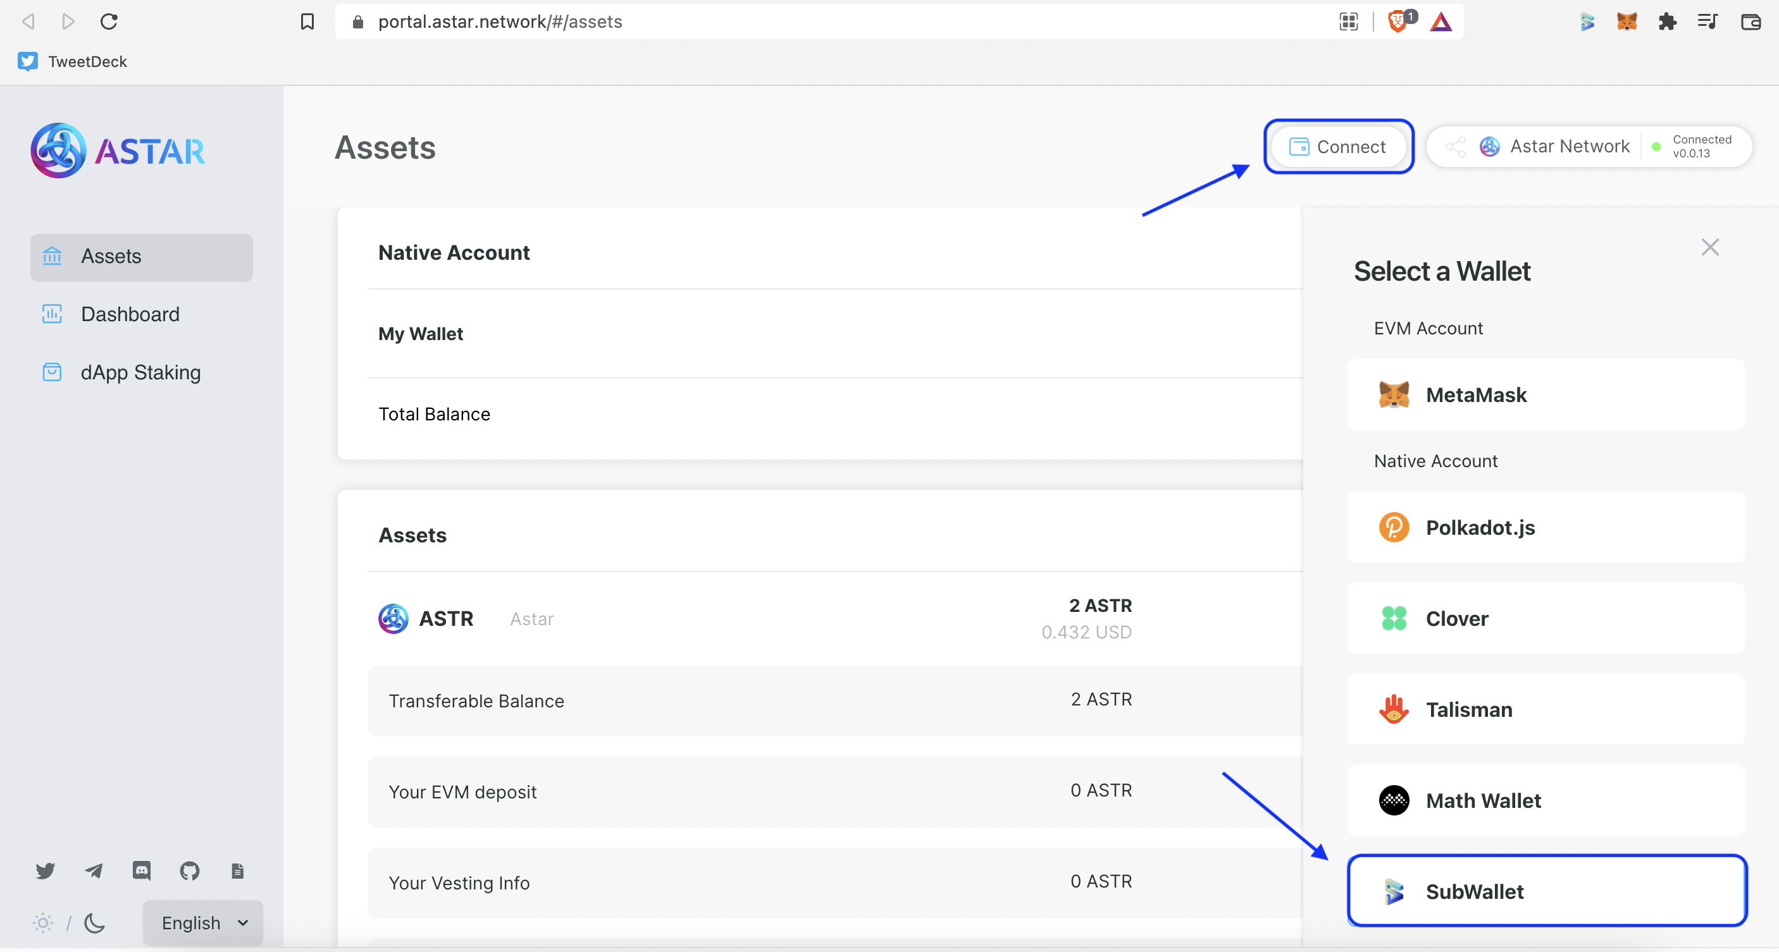Open Brave Shields lion icon

pyautogui.click(x=1398, y=21)
